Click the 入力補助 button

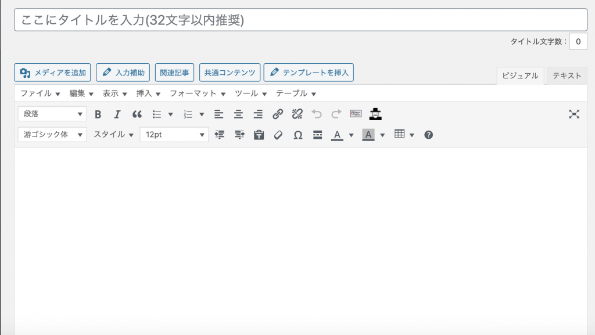123,73
